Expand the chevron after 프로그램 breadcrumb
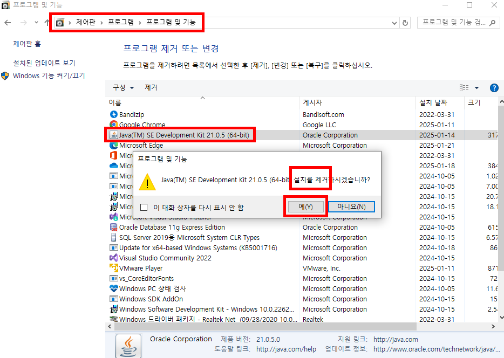 [x=140, y=23]
